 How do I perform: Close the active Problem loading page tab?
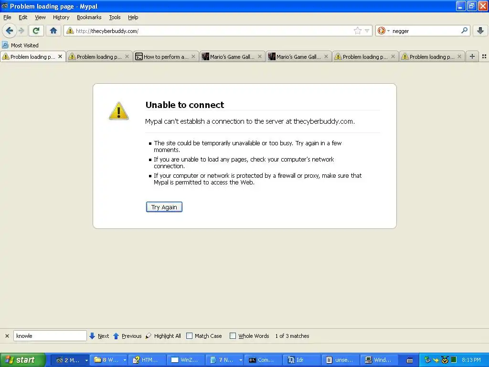click(60, 56)
